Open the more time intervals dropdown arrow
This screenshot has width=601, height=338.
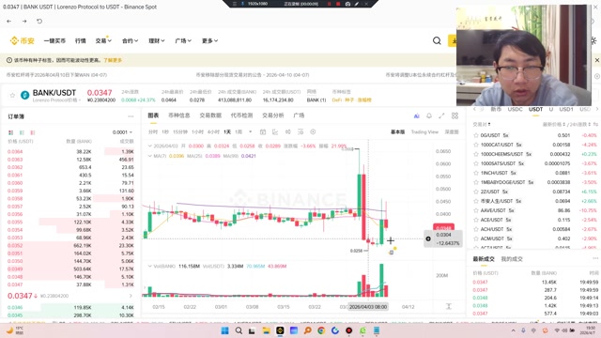click(251, 131)
